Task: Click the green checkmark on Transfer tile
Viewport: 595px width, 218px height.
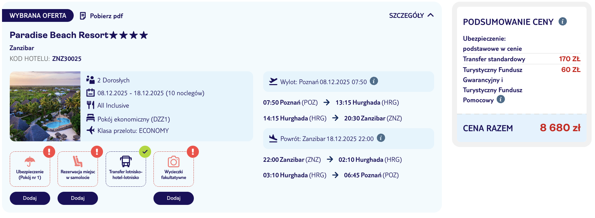Action: tap(145, 152)
